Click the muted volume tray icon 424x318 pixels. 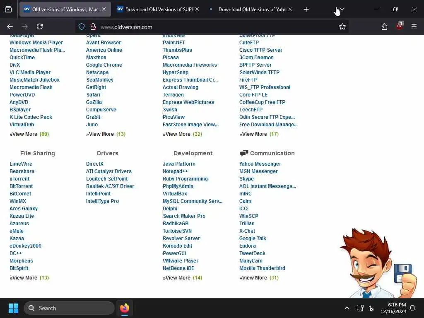click(x=371, y=308)
